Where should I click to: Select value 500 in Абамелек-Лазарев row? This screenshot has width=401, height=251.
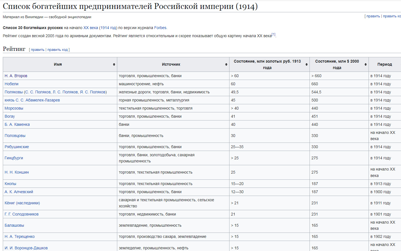tap(315, 100)
